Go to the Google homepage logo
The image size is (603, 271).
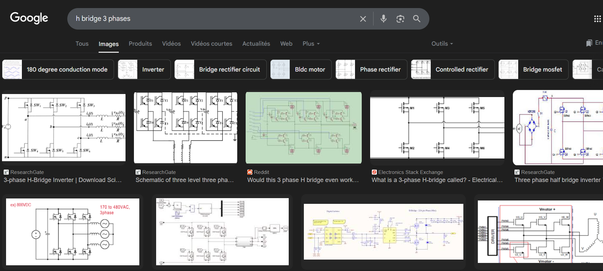click(29, 18)
